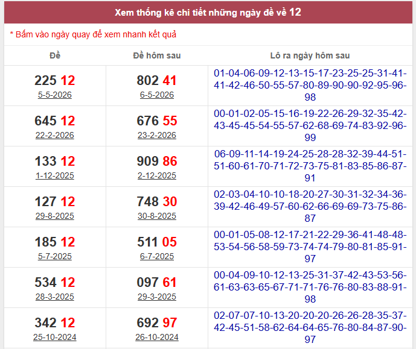Click result number 748 30

coord(157,201)
